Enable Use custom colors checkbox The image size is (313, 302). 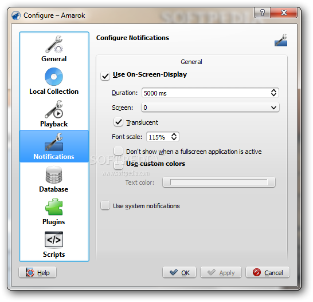click(x=118, y=165)
